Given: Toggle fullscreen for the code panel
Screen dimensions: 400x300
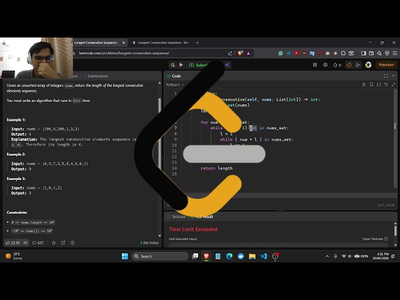Looking at the screenshot, I should (386, 76).
